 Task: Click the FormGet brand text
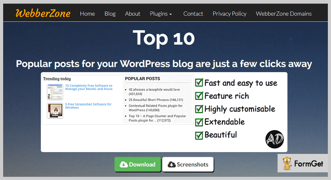pyautogui.click(x=309, y=163)
